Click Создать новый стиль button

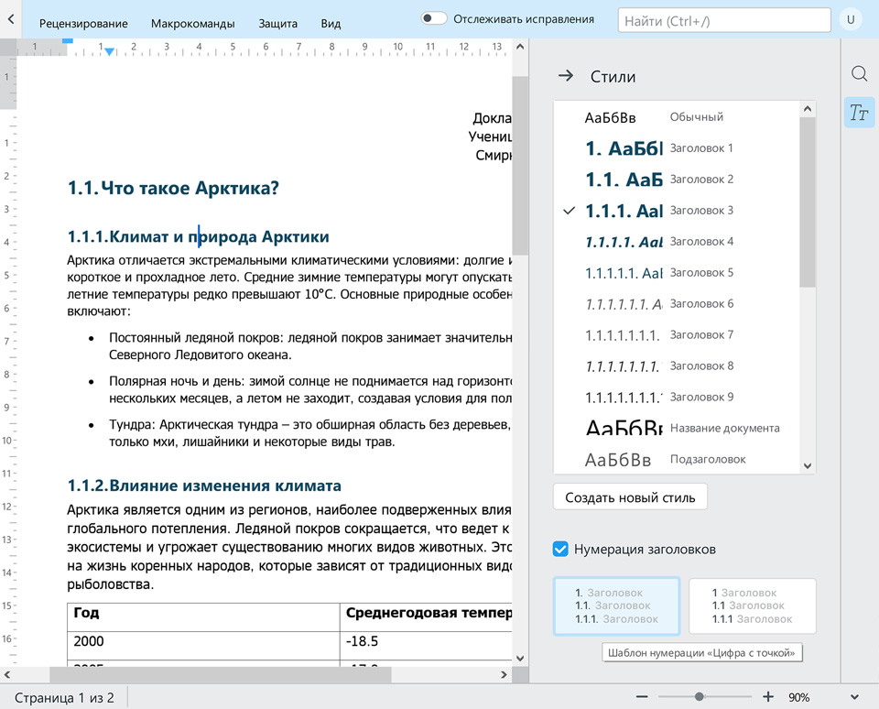pos(630,498)
